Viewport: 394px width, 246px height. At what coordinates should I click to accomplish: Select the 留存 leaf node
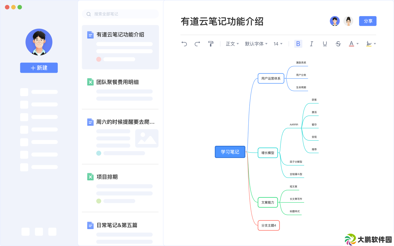click(314, 125)
